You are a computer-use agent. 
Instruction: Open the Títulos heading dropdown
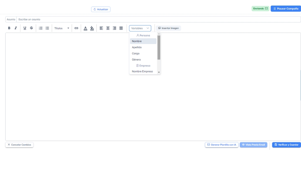pyautogui.click(x=62, y=28)
